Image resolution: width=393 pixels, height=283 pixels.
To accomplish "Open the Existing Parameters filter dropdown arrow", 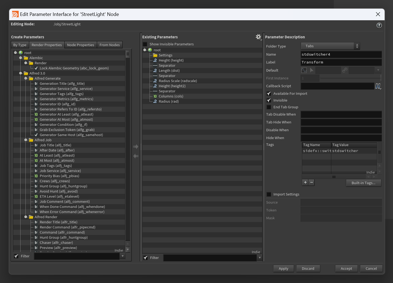I will [x=260, y=258].
